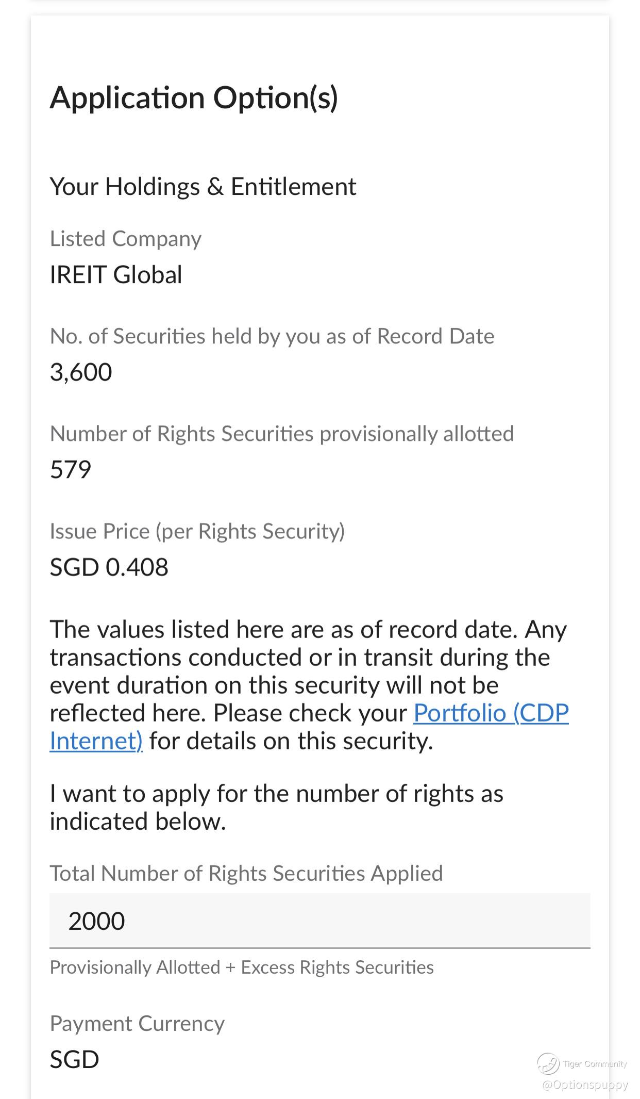Image resolution: width=640 pixels, height=1099 pixels.
Task: Click the @Optionspuppy watermark handle
Action: coord(585,1085)
